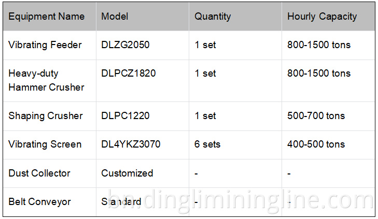Click the Shaping Crusher cell

[x=46, y=116]
